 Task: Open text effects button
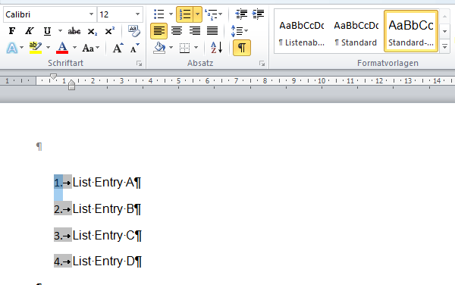(12, 48)
